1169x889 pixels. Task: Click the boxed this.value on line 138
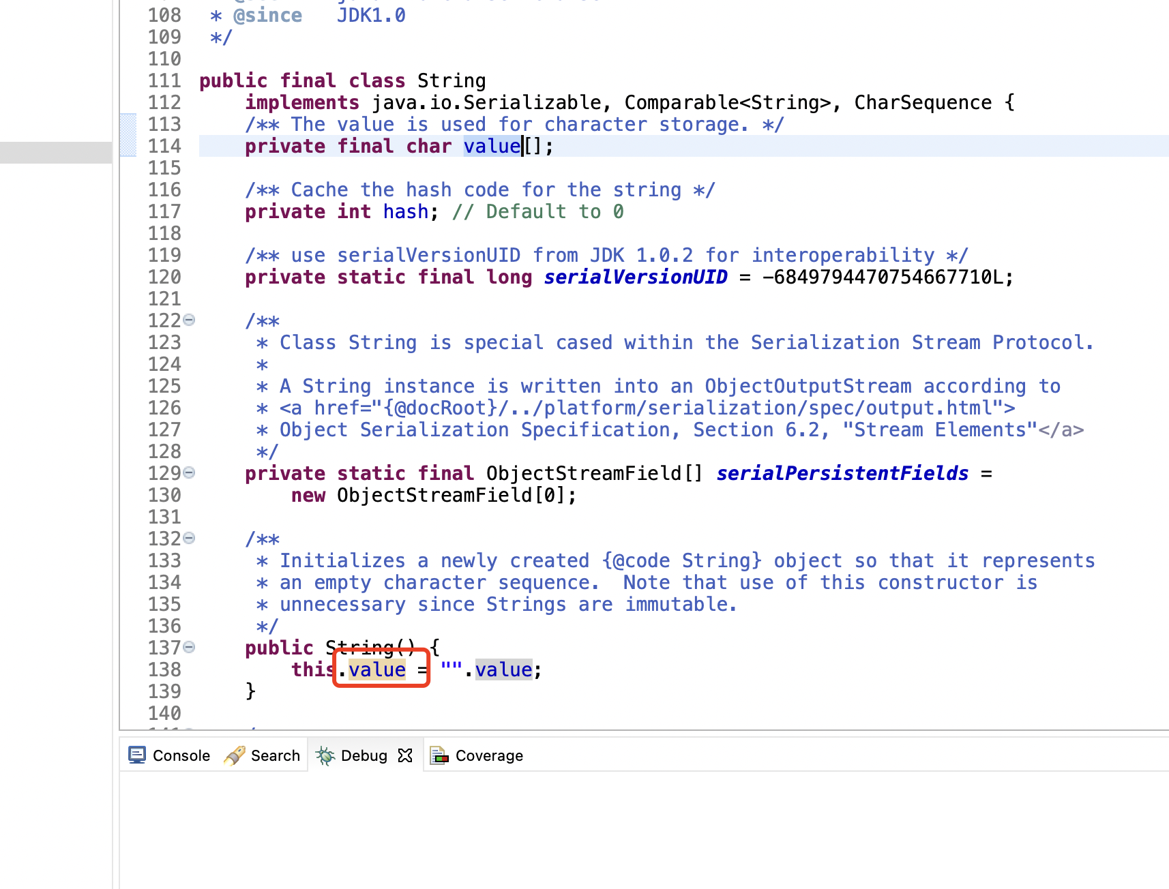[377, 669]
